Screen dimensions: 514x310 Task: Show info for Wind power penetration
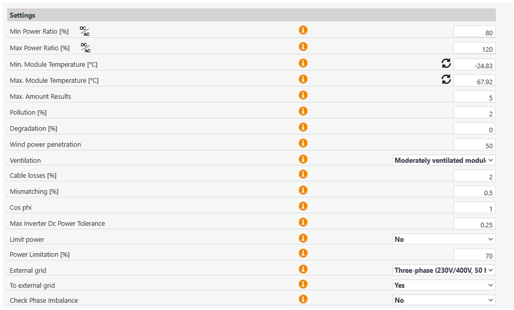tap(303, 143)
